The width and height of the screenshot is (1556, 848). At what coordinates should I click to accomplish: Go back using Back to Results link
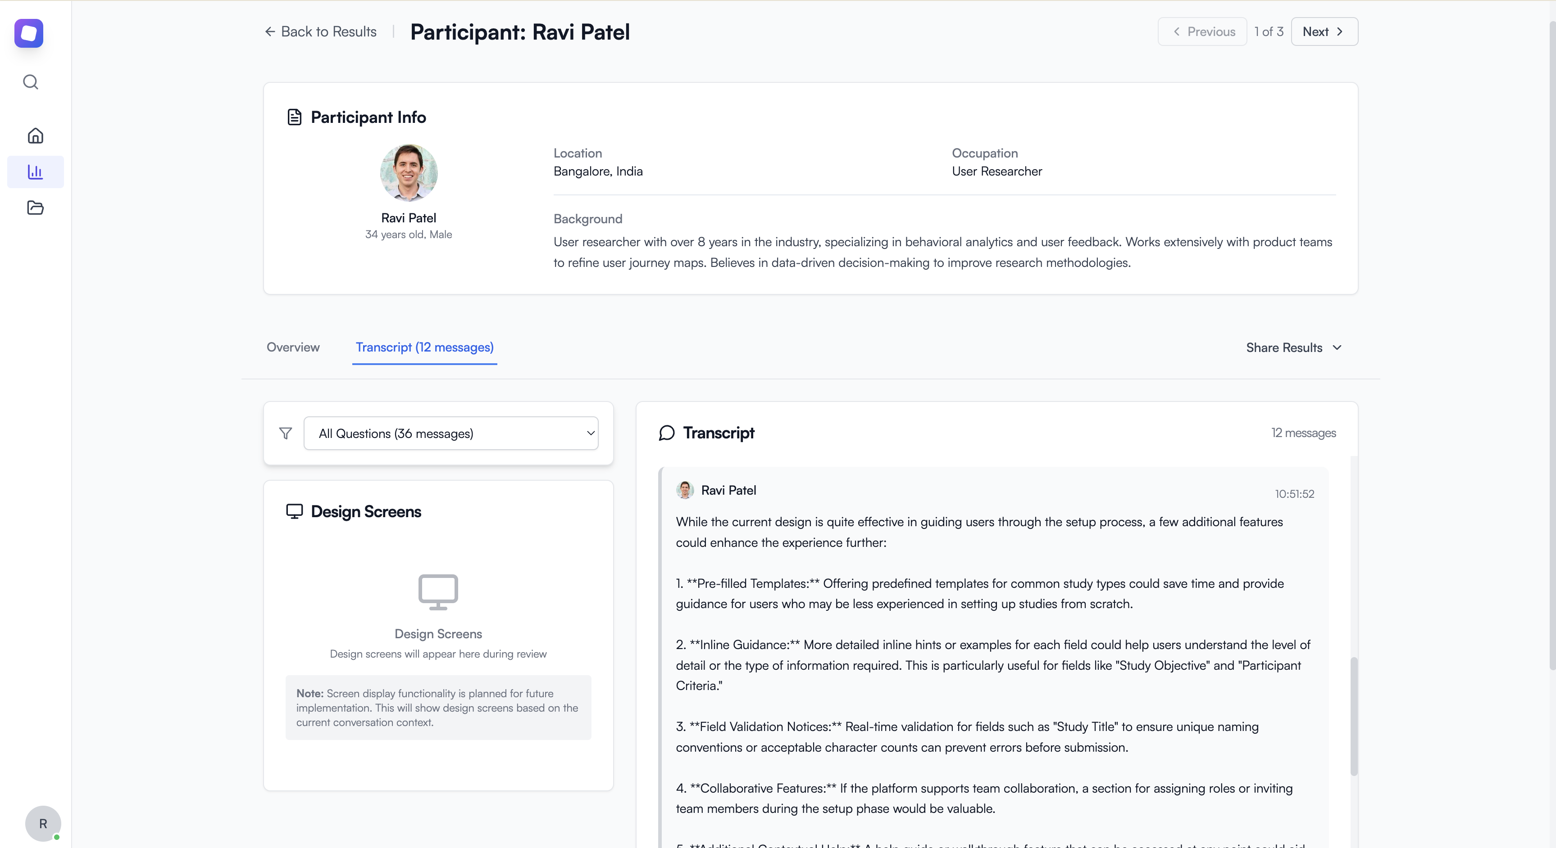tap(320, 32)
